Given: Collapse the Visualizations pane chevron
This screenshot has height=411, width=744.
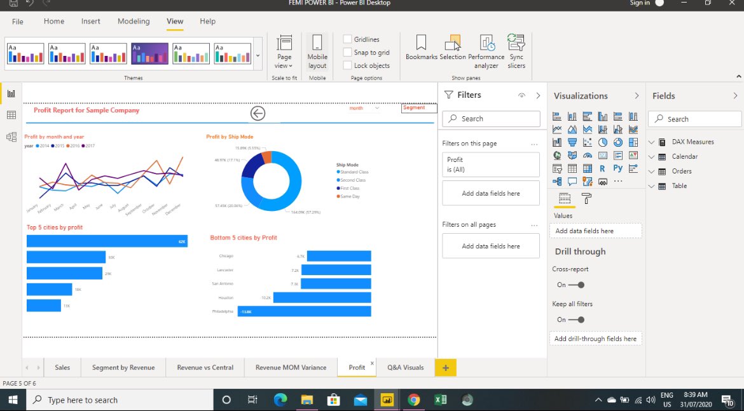Looking at the screenshot, I should 637,96.
